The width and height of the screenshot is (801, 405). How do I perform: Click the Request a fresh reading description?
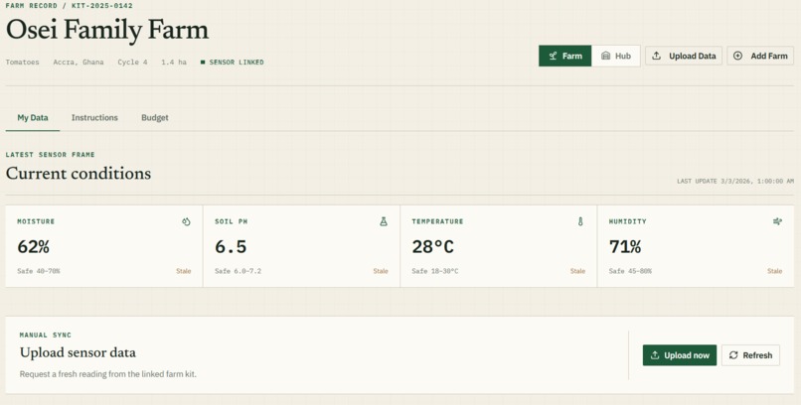tap(107, 374)
